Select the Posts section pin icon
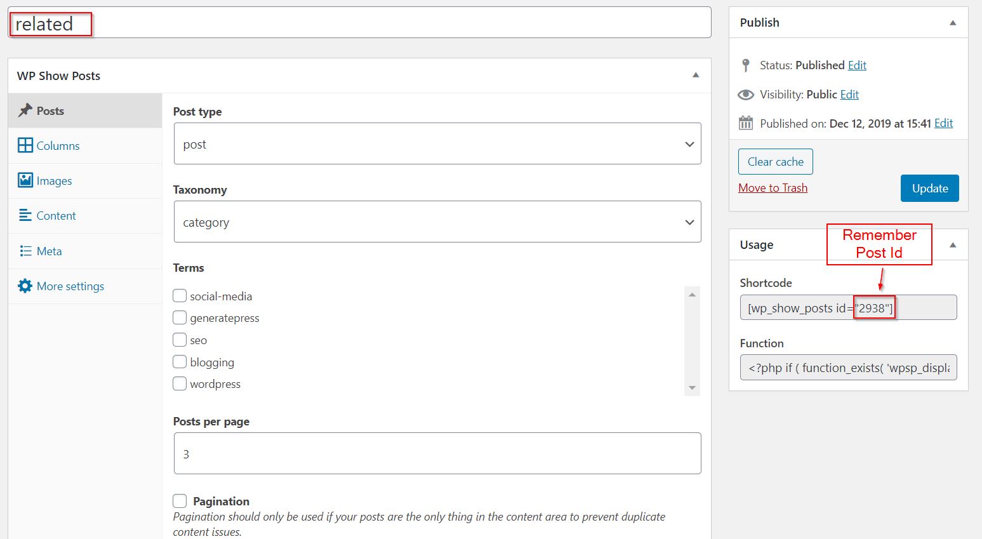 coord(25,110)
